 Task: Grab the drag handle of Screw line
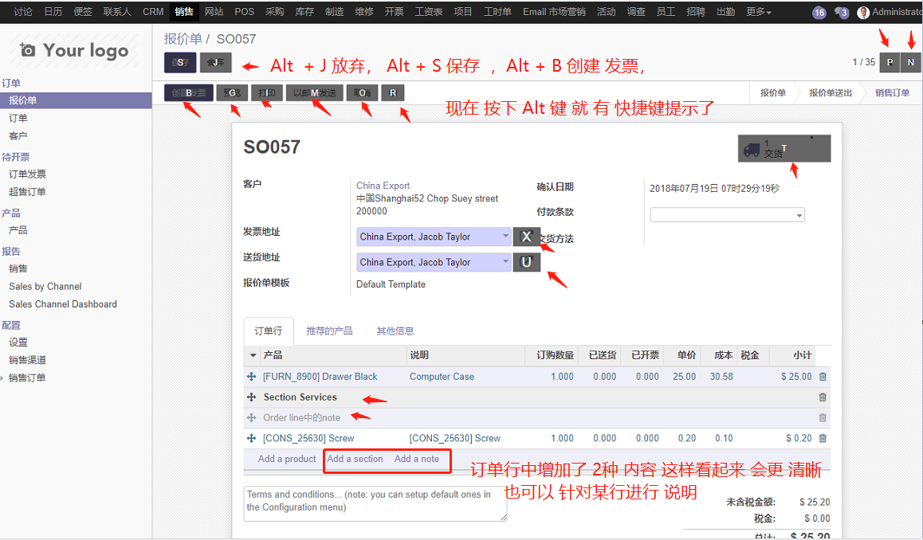point(252,438)
